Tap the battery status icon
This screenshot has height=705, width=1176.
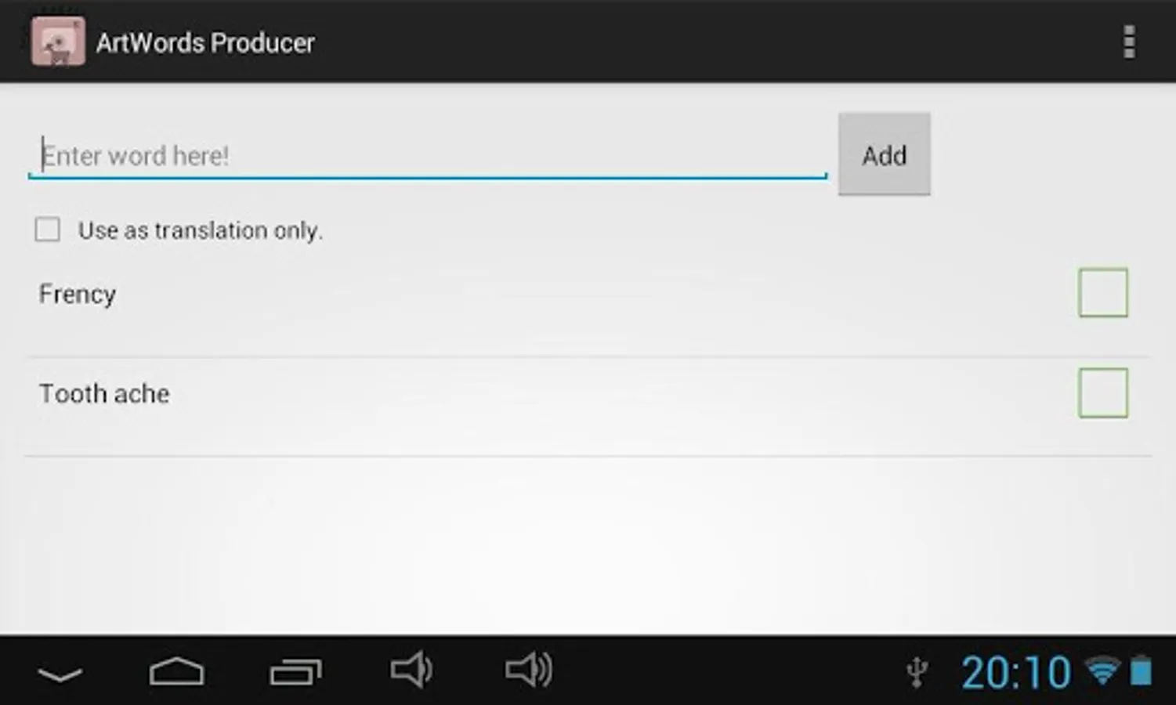tap(1141, 671)
